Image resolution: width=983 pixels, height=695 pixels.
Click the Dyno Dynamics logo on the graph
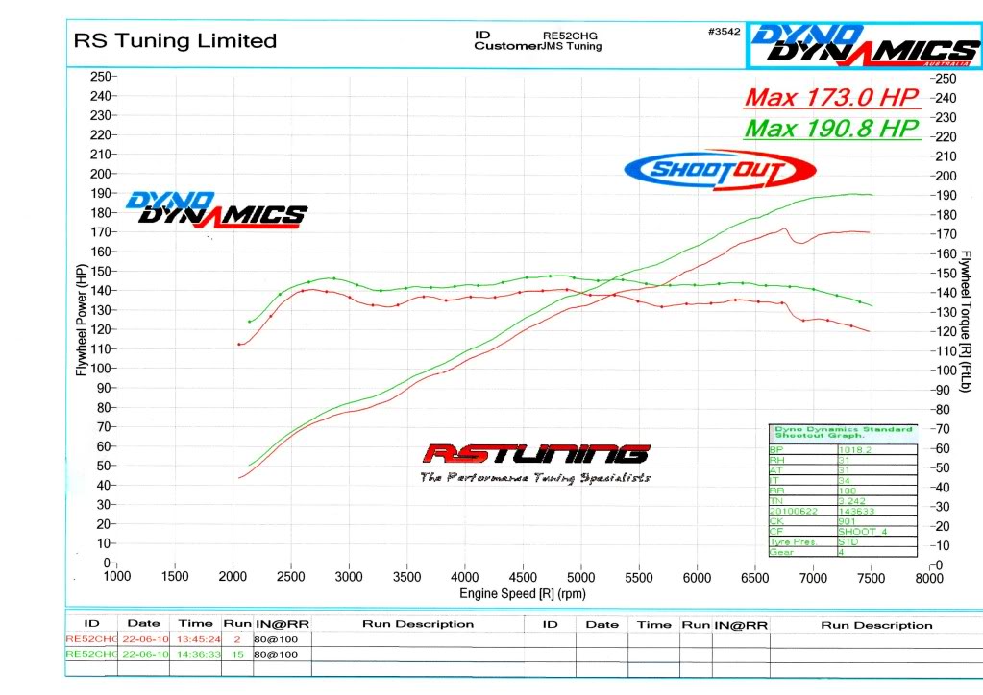[x=216, y=207]
